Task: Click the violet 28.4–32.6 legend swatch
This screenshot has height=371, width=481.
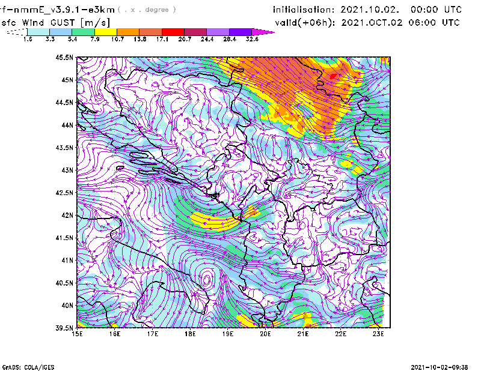Action: 240,32
